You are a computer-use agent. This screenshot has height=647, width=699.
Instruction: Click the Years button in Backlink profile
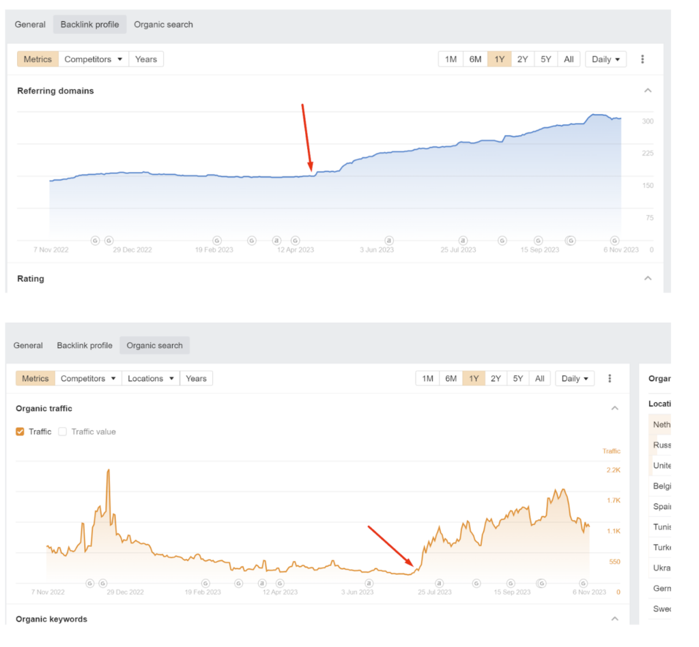146,59
